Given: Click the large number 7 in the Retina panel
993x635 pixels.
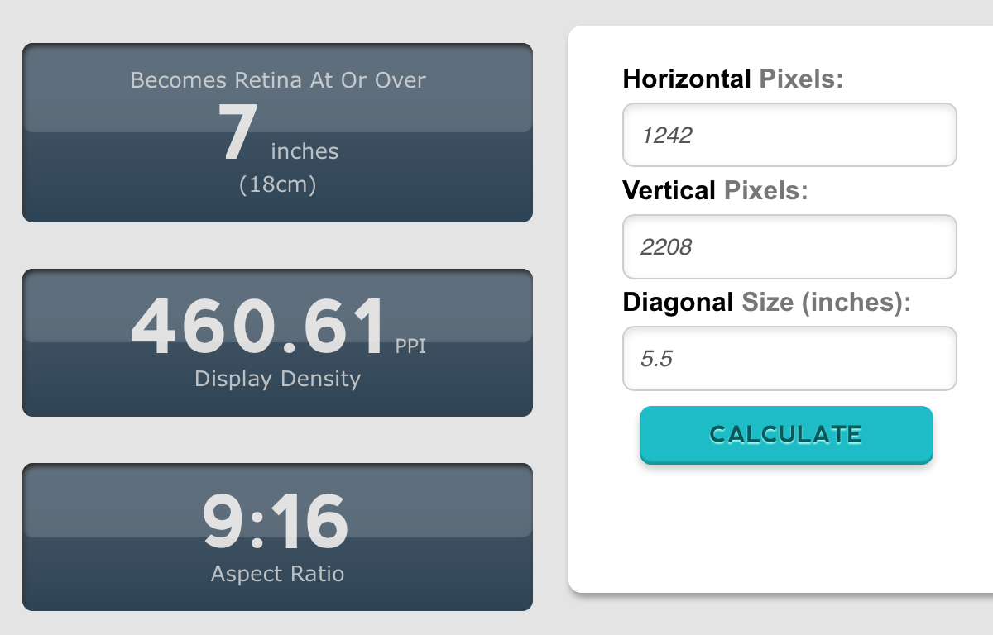Looking at the screenshot, I should [237, 134].
